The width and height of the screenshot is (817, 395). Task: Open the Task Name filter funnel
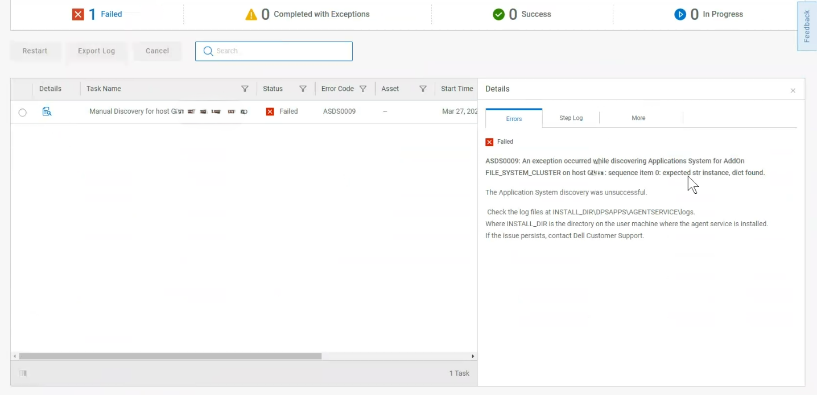point(245,89)
